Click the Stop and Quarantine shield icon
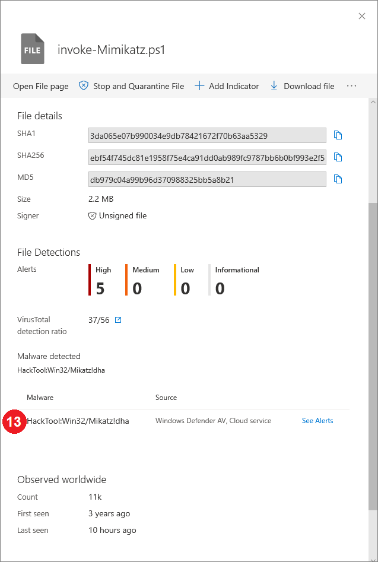 coord(84,86)
